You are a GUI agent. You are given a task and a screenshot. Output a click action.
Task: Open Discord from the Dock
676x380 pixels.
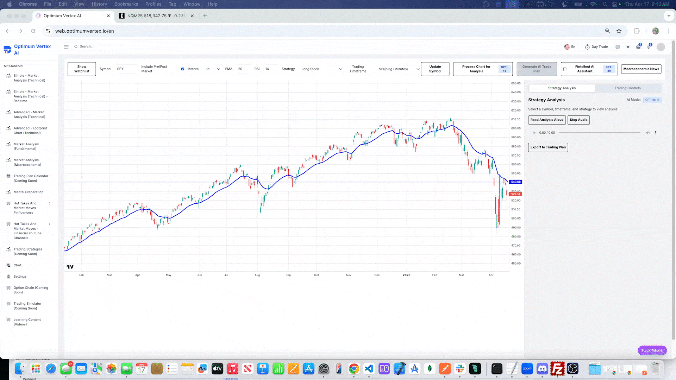tap(542, 369)
